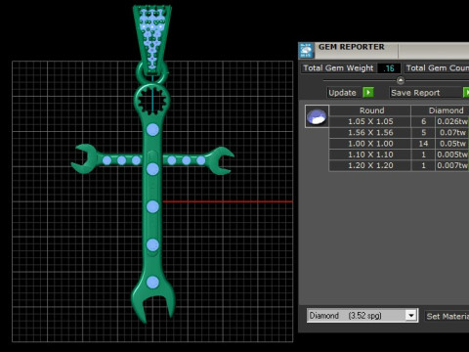The width and height of the screenshot is (469, 352).
Task: Open the Diamond (3.52 spg) material dropdown
Action: tap(411, 316)
